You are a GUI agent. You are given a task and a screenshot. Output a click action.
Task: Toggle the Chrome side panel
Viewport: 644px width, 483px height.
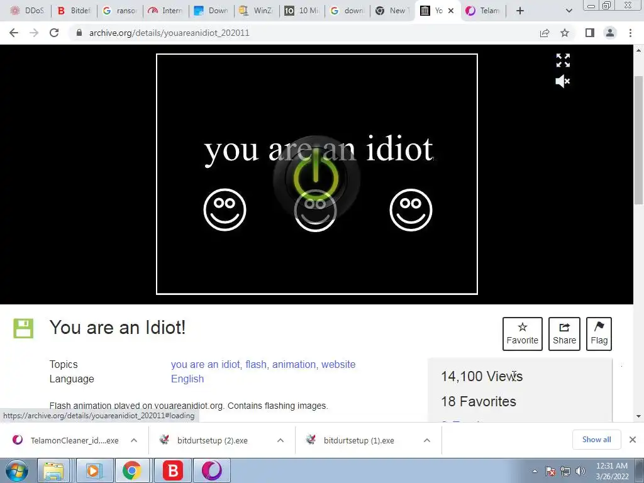point(590,33)
